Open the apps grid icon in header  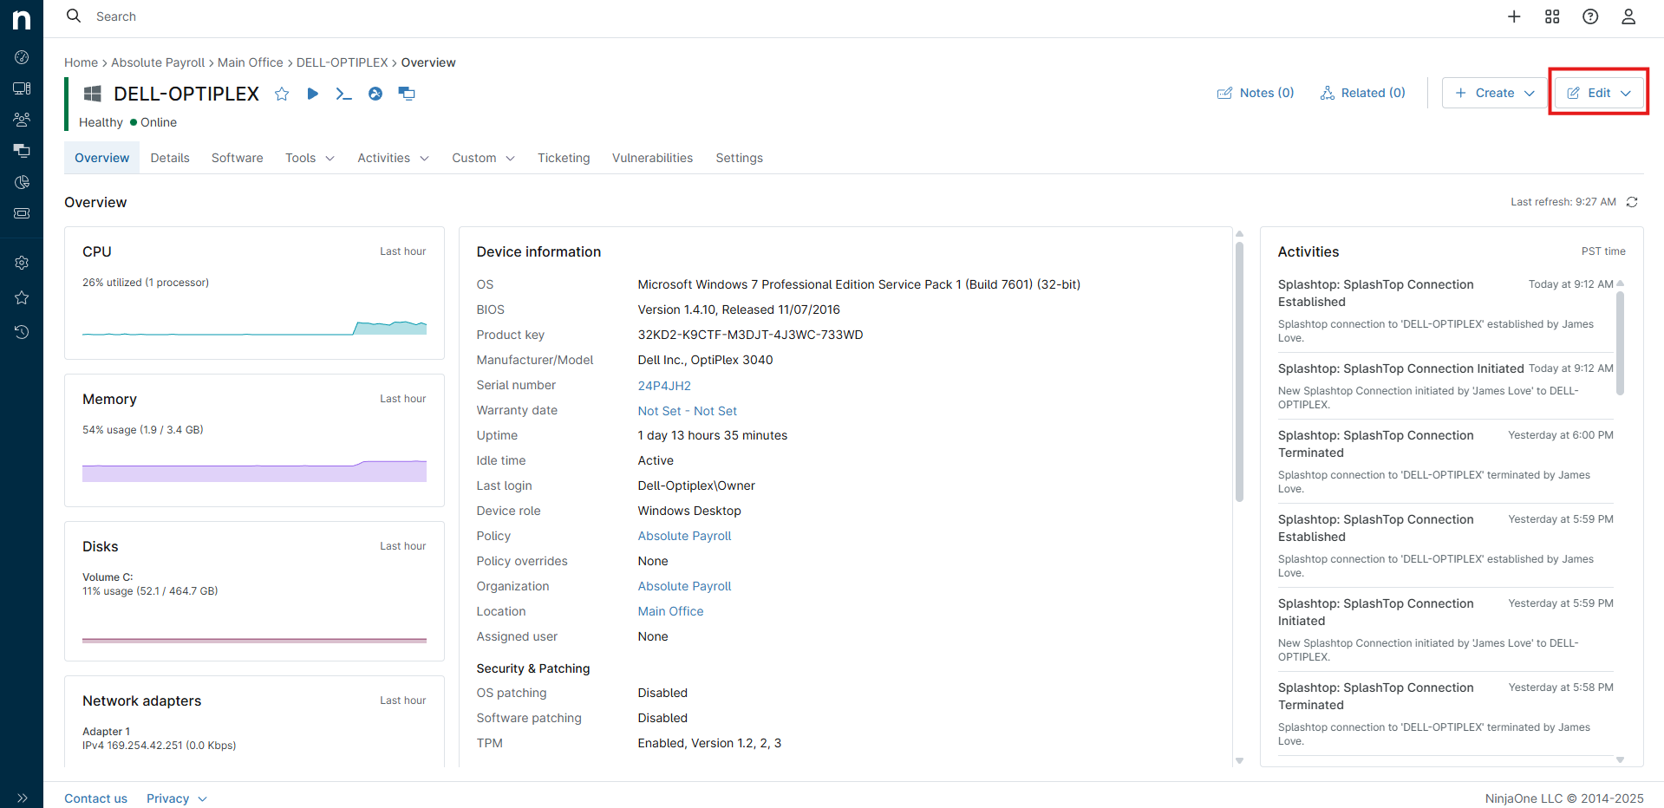[x=1552, y=16]
